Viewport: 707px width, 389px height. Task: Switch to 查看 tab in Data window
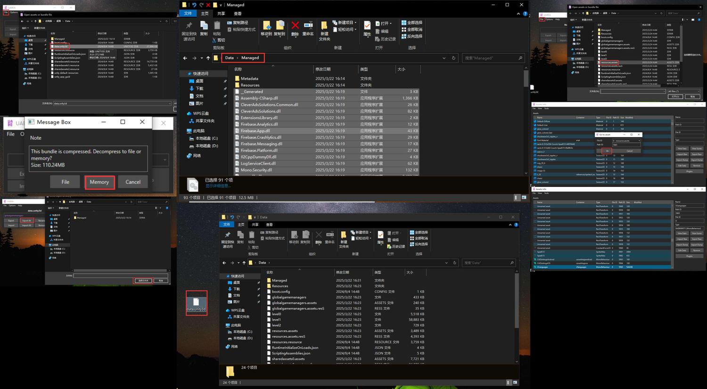(269, 225)
